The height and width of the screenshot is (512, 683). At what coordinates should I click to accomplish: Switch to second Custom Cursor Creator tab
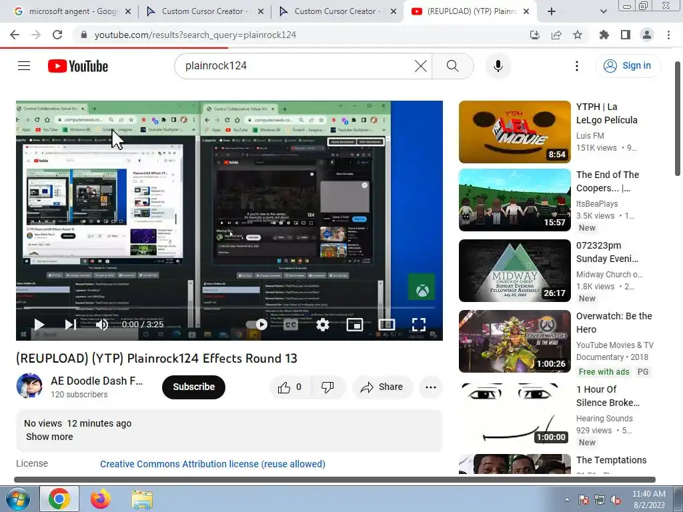coord(335,11)
